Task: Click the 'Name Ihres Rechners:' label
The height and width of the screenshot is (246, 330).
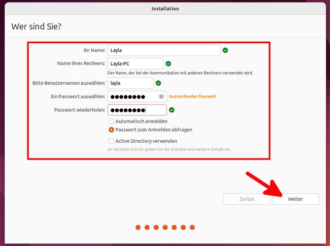Action: coord(81,64)
